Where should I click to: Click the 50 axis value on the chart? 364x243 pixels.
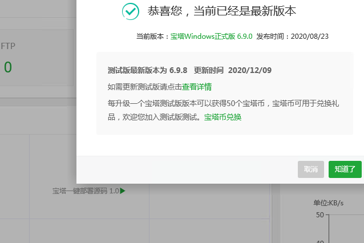pos(320,215)
